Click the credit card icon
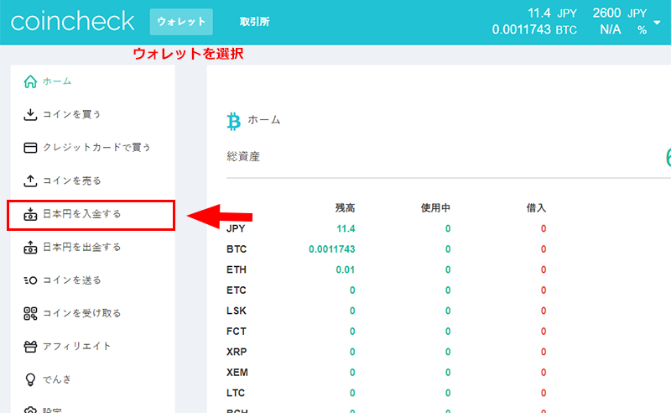Image resolution: width=671 pixels, height=413 pixels. click(30, 148)
